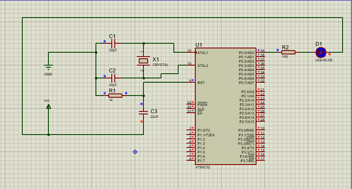Click the P3.0/RXD pin label

point(246,130)
